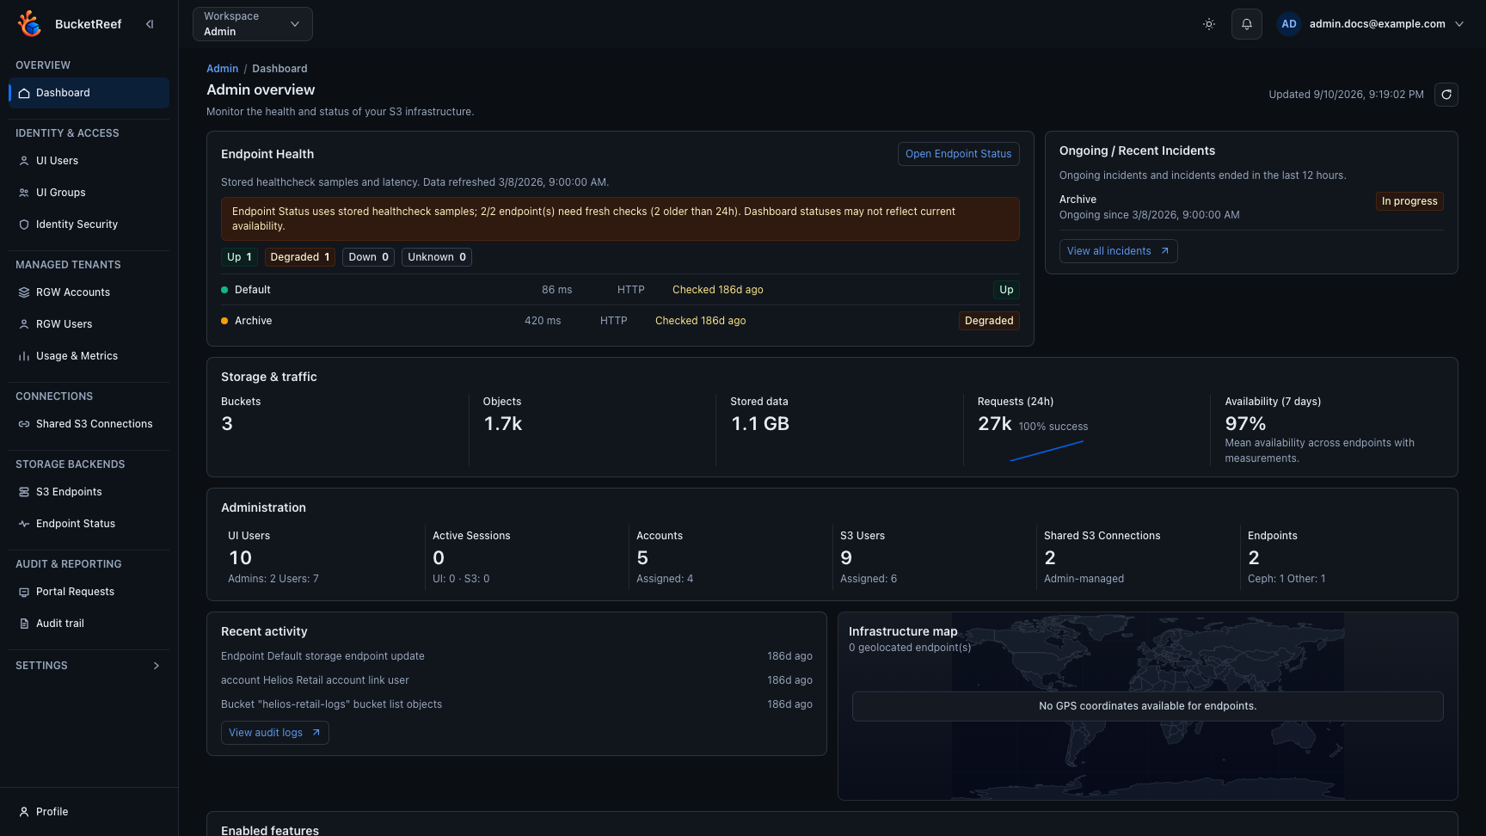
Task: Click Availability 97% value
Action: (1245, 424)
